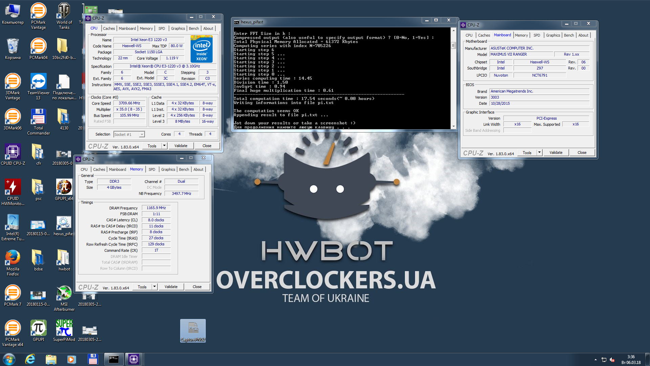
Task: Open the Total Commander taskbar icon
Action: click(x=92, y=359)
